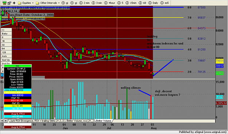Click the 87500 Murrey level label
This screenshot has width=228, height=134.
(201, 7)
